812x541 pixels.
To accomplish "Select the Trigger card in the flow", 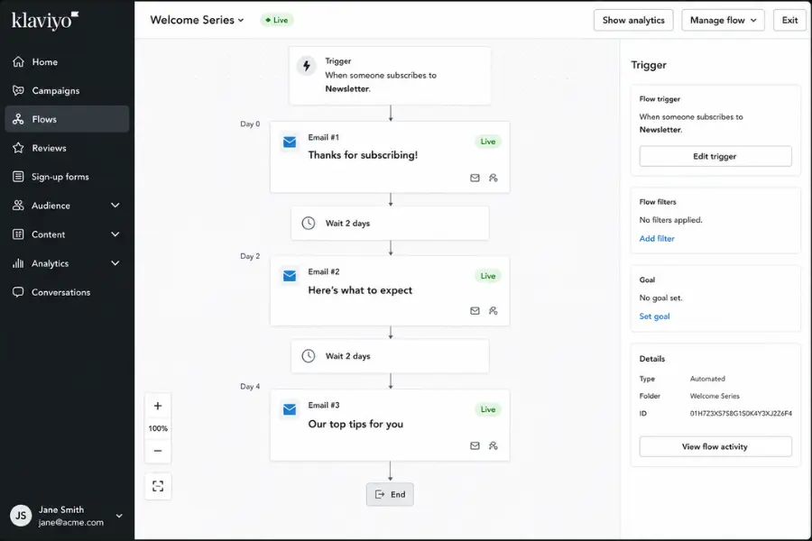I will [x=390, y=76].
